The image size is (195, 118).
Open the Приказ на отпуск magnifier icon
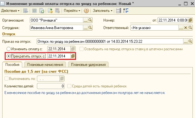coord(190,42)
